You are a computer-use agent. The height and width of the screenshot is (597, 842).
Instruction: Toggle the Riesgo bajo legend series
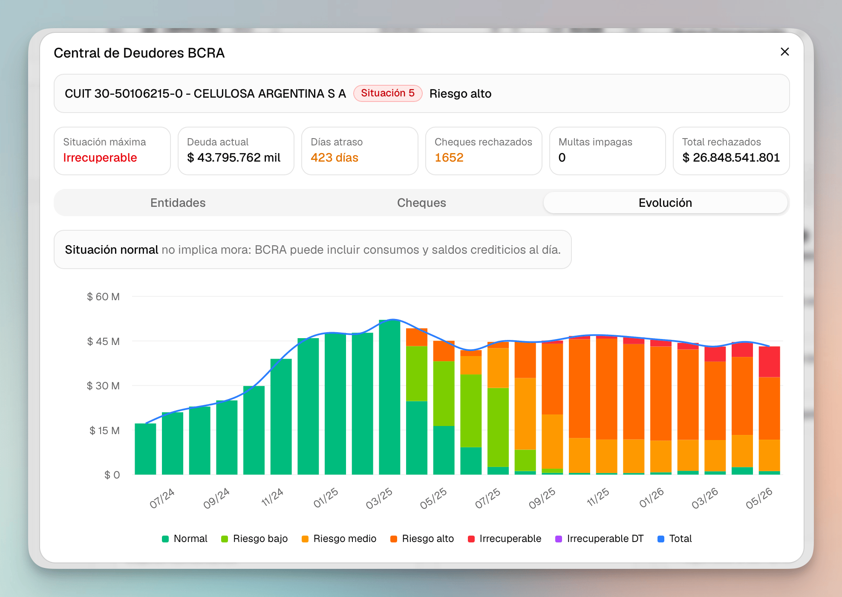click(x=254, y=539)
